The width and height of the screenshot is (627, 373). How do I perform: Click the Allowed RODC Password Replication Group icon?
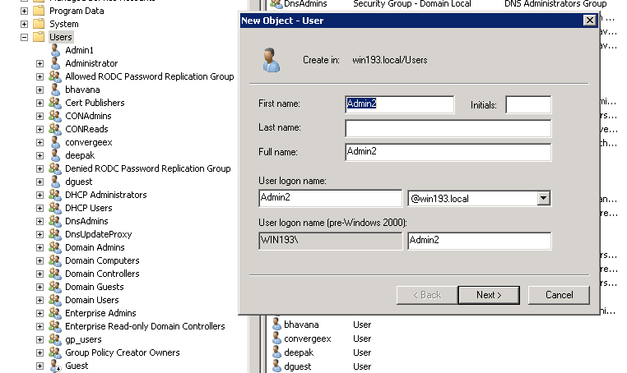pyautogui.click(x=55, y=76)
